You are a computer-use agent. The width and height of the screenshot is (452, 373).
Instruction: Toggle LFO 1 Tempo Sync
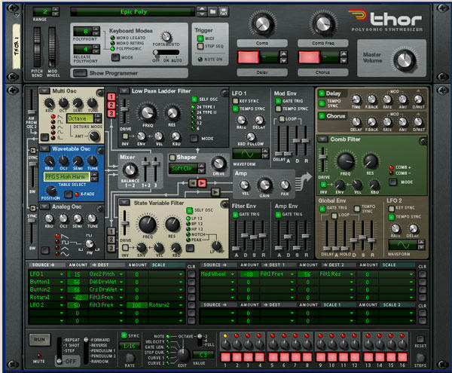point(236,109)
